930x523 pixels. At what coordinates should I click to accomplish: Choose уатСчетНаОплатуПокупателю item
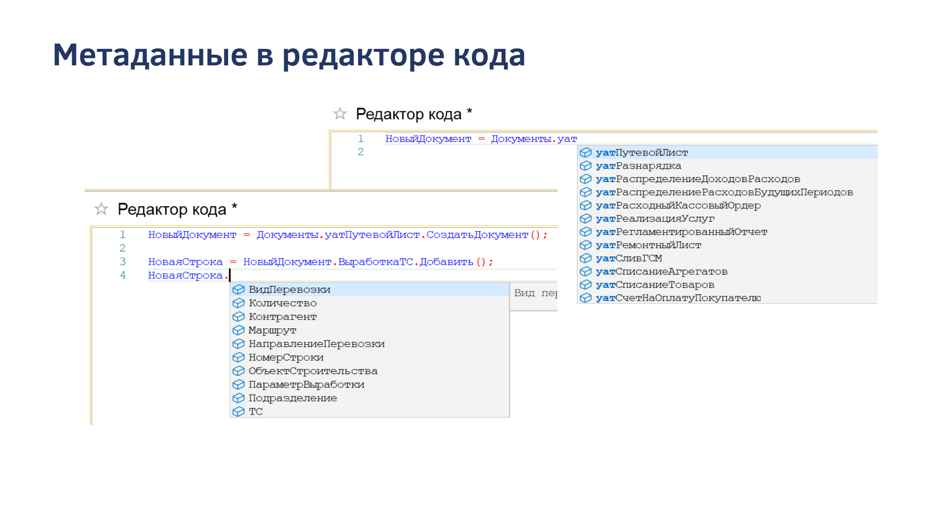click(678, 298)
